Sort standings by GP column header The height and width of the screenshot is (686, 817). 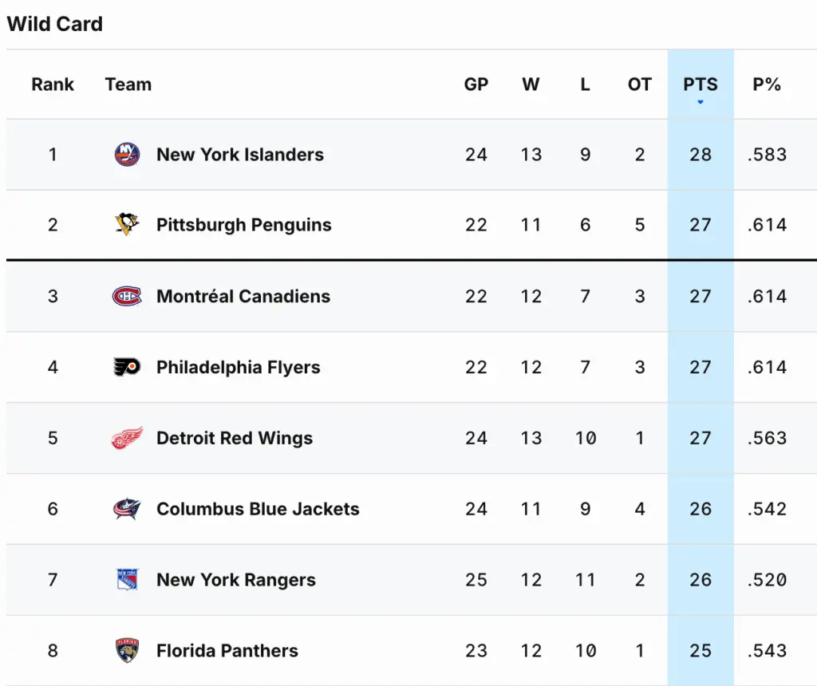(476, 85)
